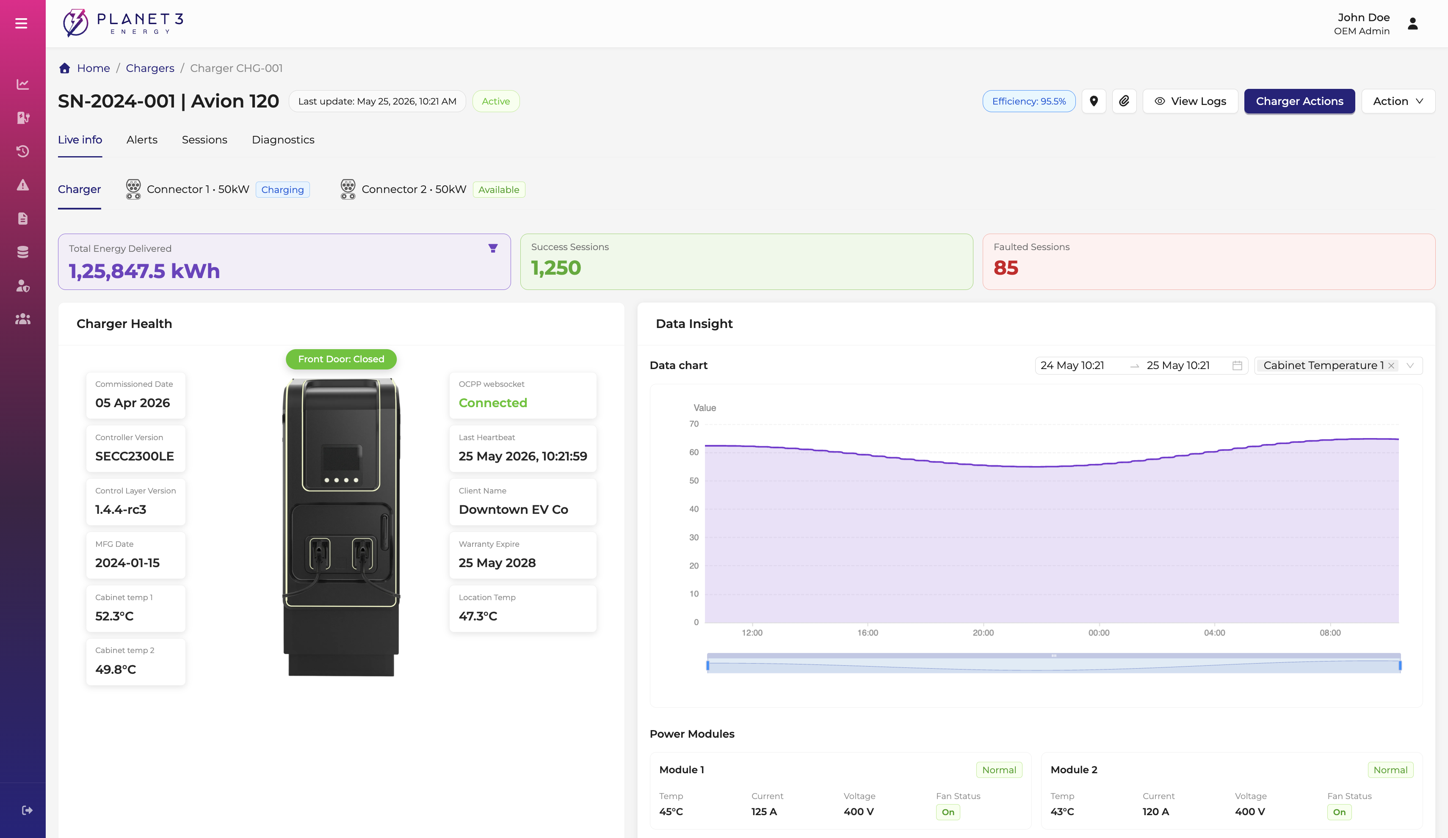Viewport: 1448px width, 838px height.
Task: Filter Total Energy Delivered with funnel icon
Action: [492, 248]
